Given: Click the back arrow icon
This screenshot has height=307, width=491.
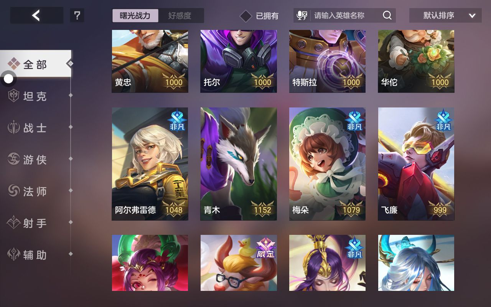Looking at the screenshot, I should [x=36, y=15].
